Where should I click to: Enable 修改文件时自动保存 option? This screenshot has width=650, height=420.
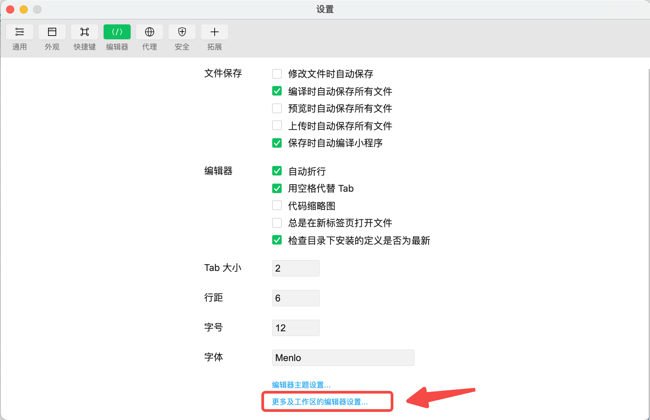click(x=277, y=74)
